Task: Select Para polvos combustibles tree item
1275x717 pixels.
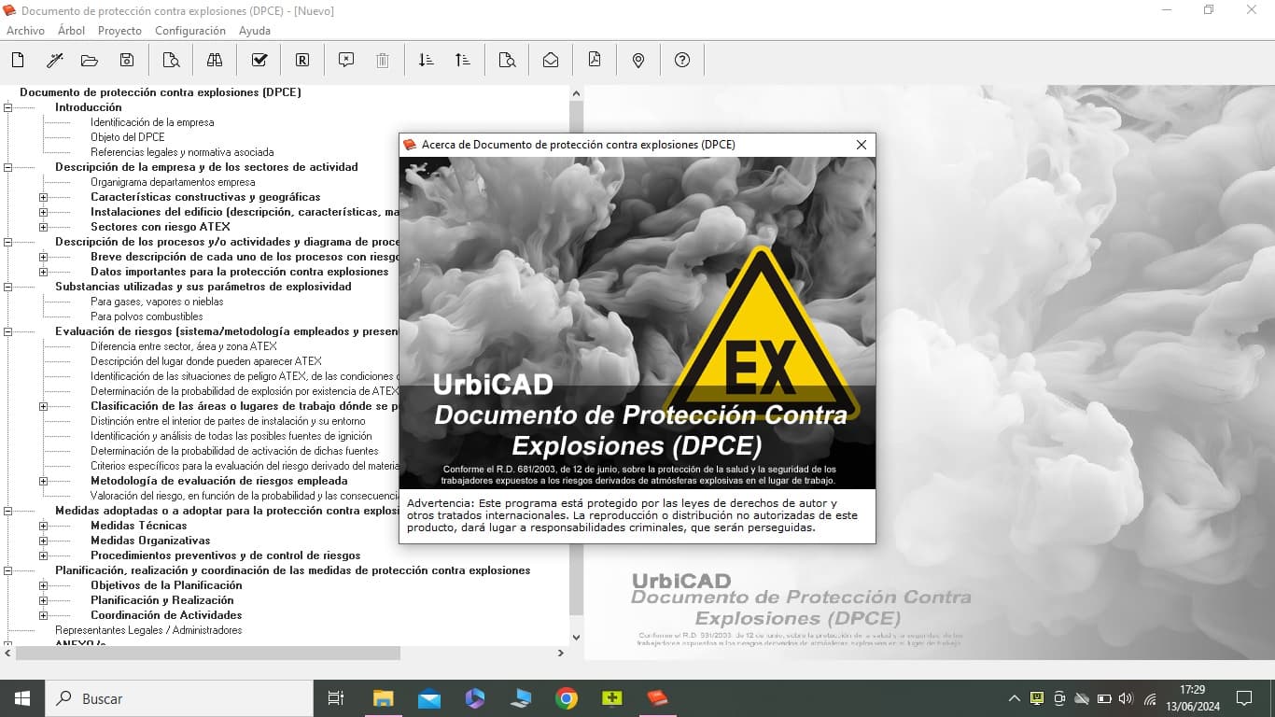Action: pos(147,316)
